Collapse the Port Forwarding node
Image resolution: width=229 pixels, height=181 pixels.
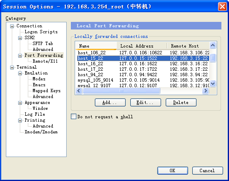pyautogui.click(x=20, y=56)
